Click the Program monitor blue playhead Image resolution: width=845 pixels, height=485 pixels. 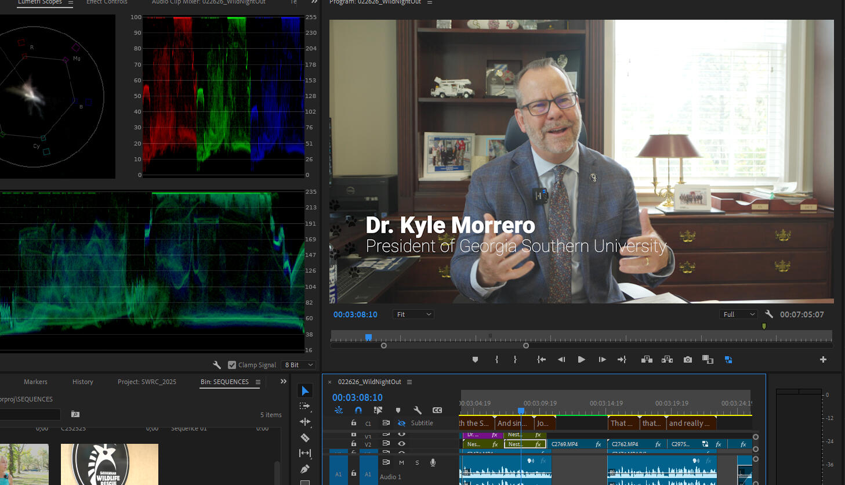[x=368, y=337]
